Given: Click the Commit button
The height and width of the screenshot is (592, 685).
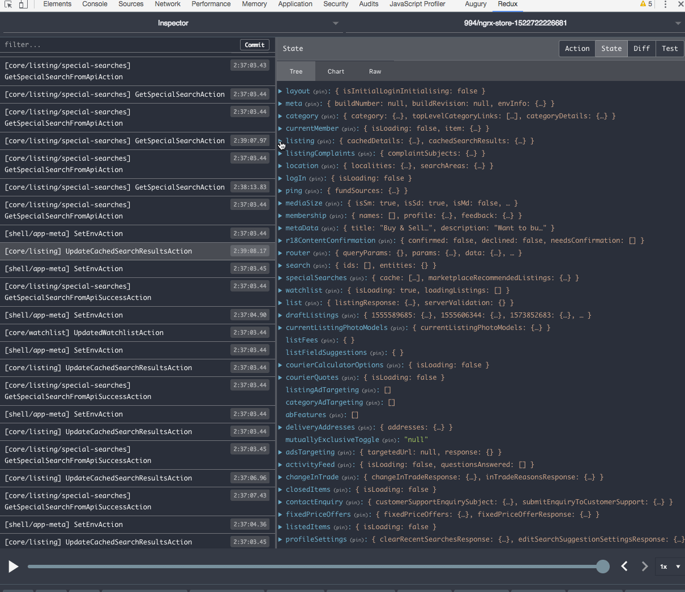Looking at the screenshot, I should (x=255, y=45).
